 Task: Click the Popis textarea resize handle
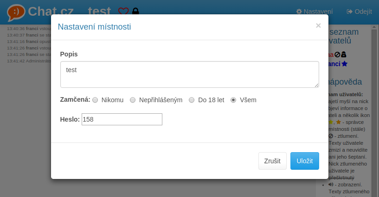(316, 85)
